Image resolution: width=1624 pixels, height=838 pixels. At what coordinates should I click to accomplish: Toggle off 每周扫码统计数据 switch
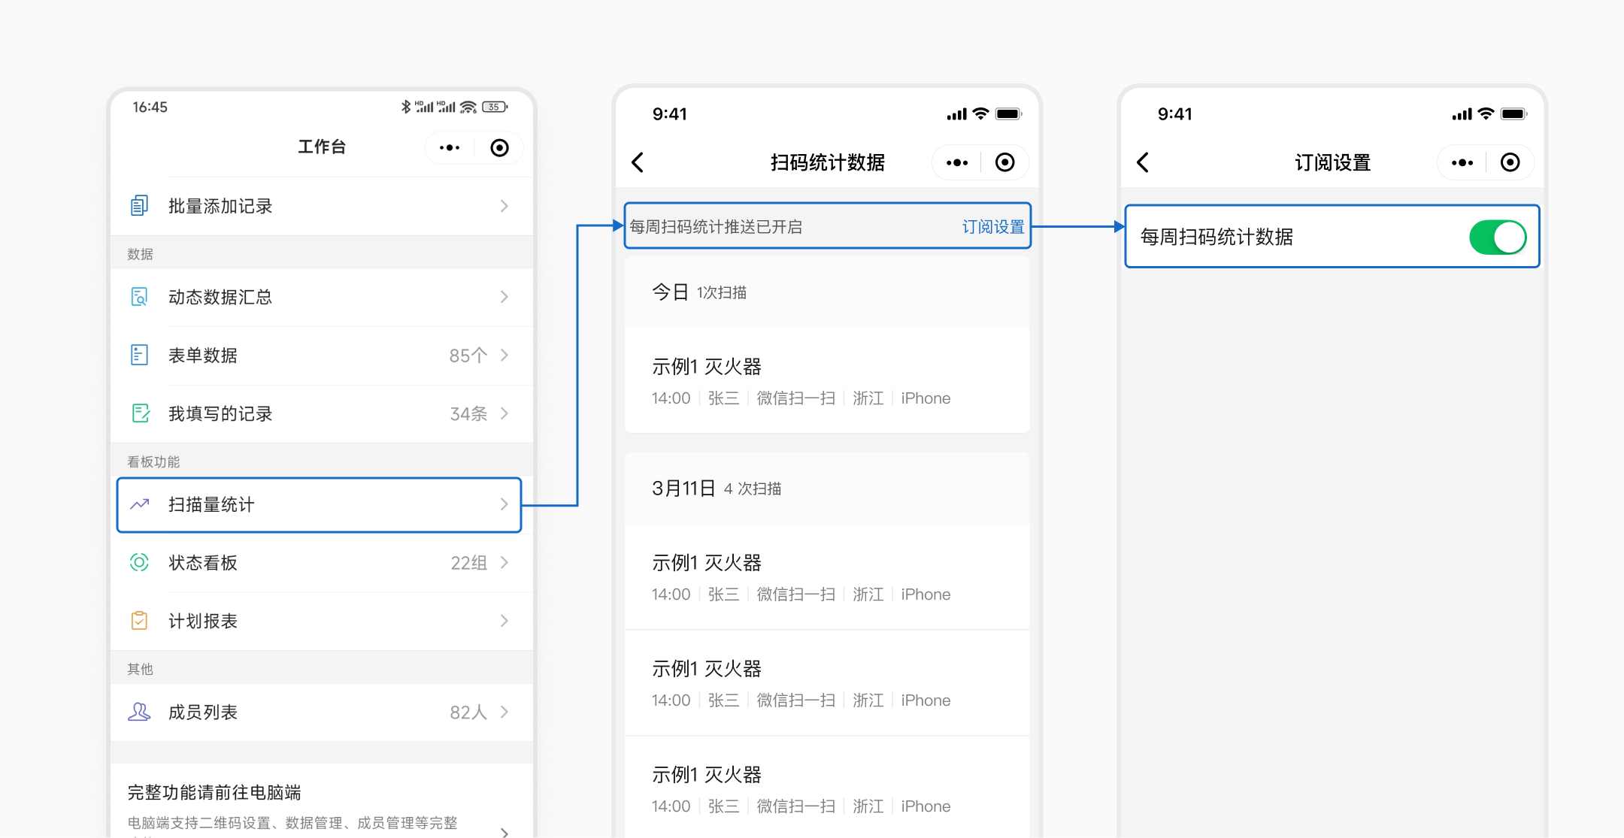pos(1497,237)
